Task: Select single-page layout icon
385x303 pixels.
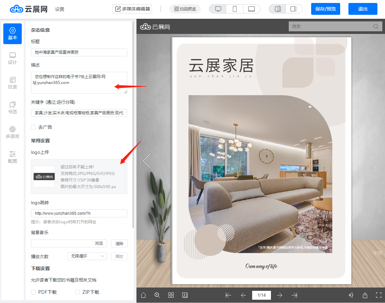Action: [x=294, y=9]
